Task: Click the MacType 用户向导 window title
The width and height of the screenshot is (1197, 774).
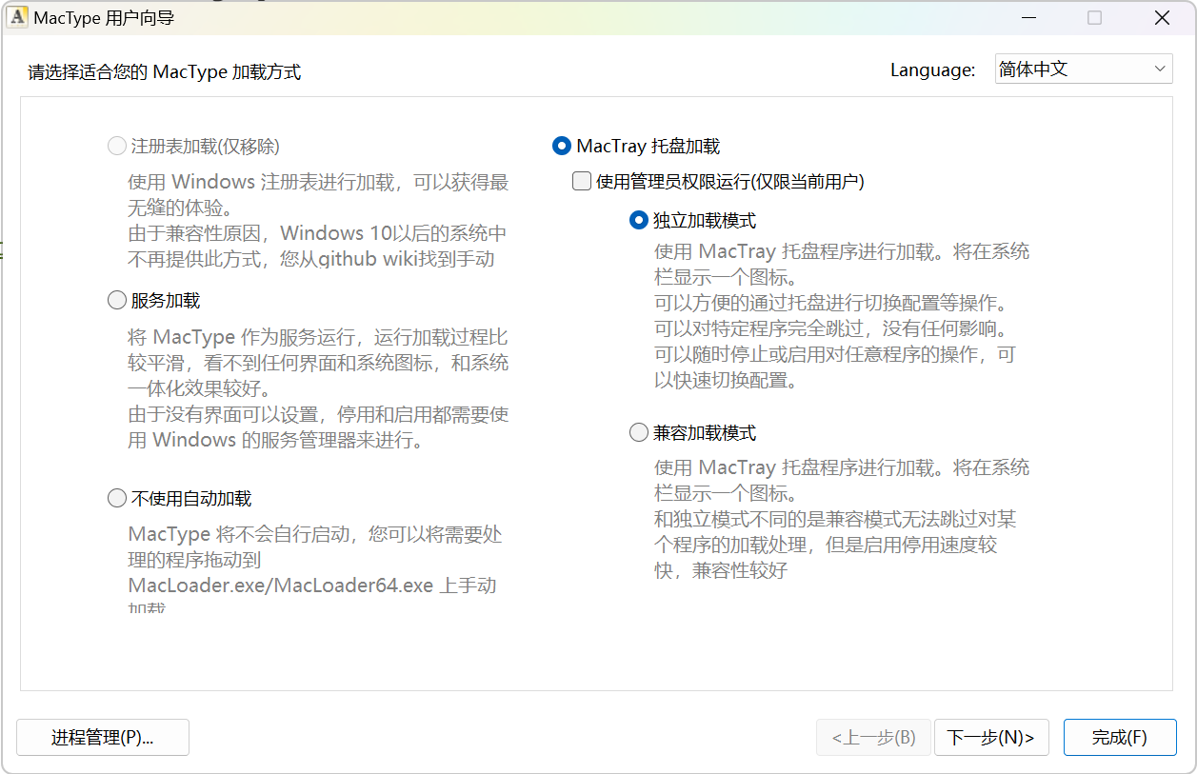Action: (105, 18)
